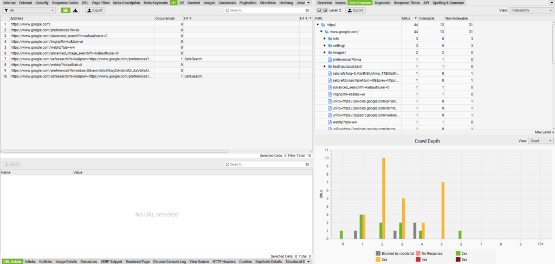Toggle Blocked by robots.txt legend swatch

[378, 253]
